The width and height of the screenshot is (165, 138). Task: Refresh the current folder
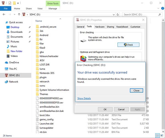pyautogui.click(x=118, y=15)
